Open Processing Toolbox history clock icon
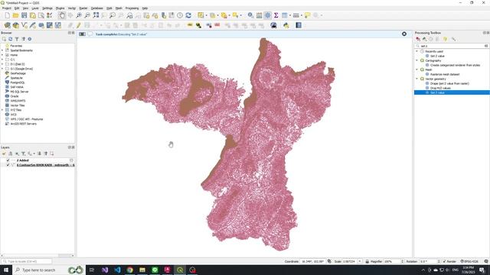490x275 pixels. (x=431, y=39)
